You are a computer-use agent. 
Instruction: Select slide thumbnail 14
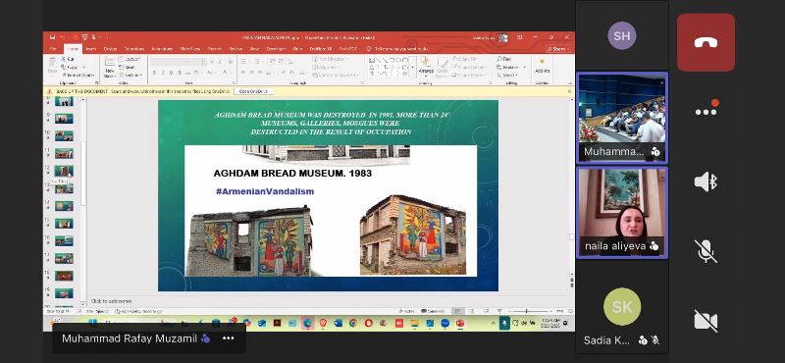[x=64, y=206]
